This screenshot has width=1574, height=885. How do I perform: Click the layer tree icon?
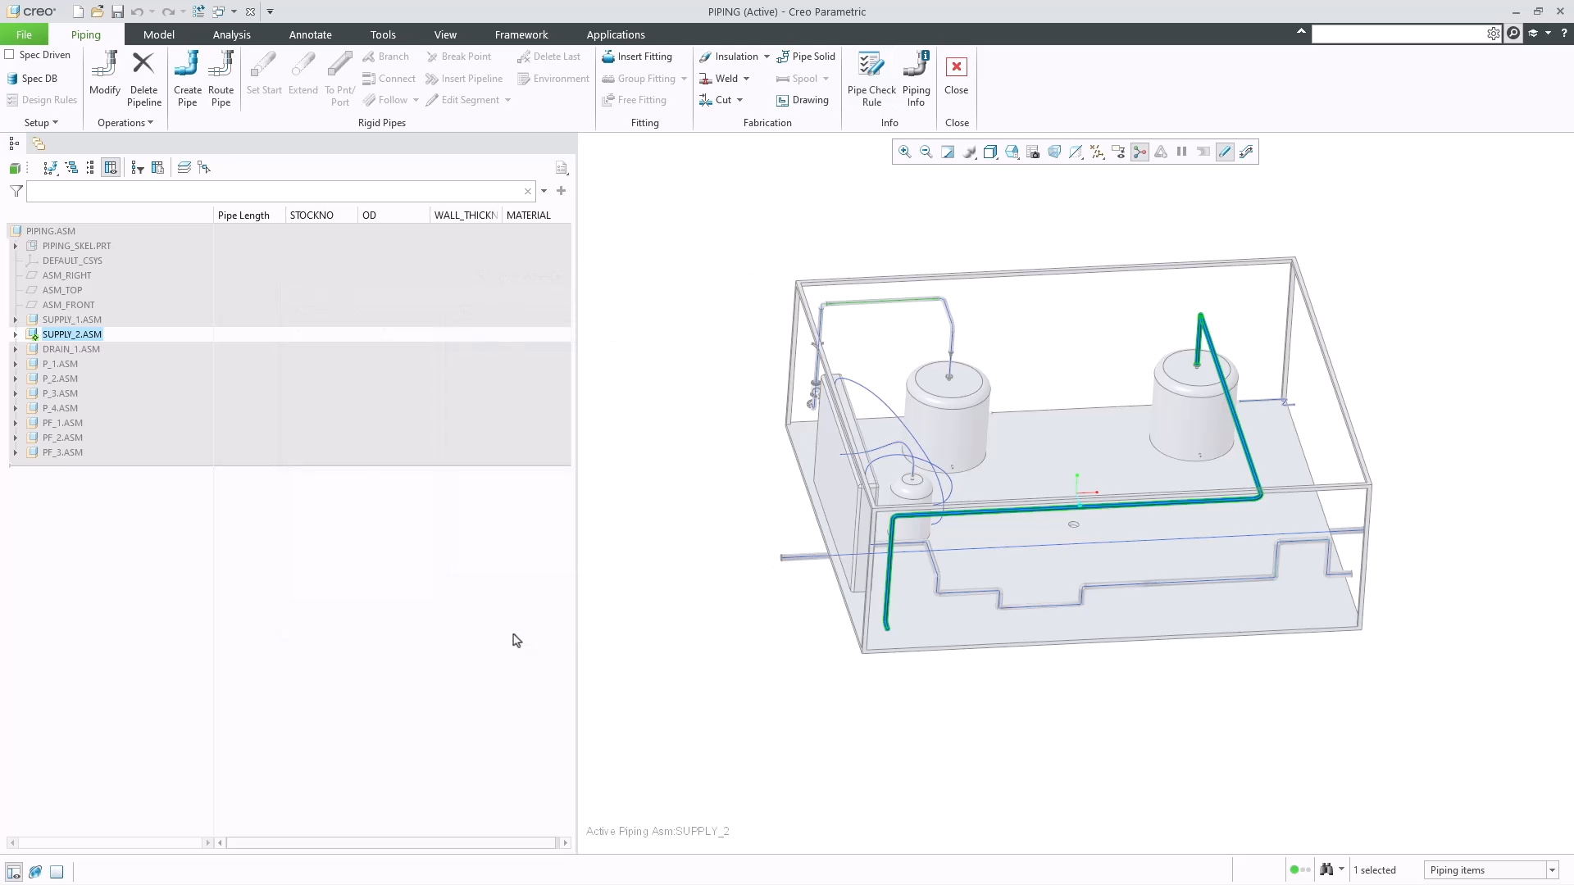pos(184,167)
